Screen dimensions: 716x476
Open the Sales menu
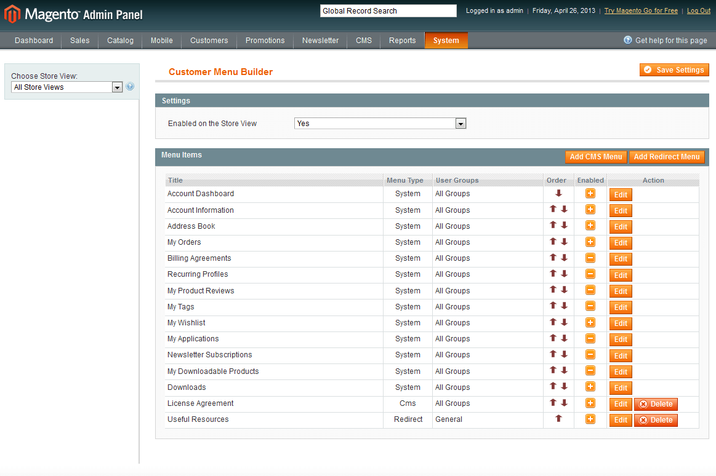pyautogui.click(x=80, y=41)
